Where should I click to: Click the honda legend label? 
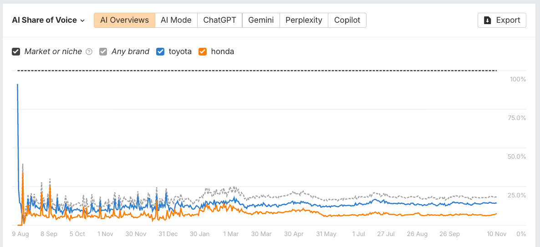coord(223,51)
